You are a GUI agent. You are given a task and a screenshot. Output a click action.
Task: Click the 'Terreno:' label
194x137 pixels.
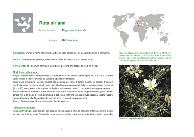coord(17,111)
